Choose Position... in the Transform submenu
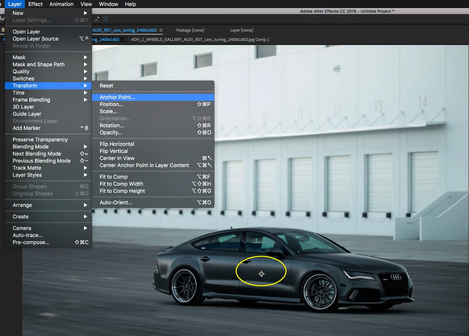 coord(153,104)
